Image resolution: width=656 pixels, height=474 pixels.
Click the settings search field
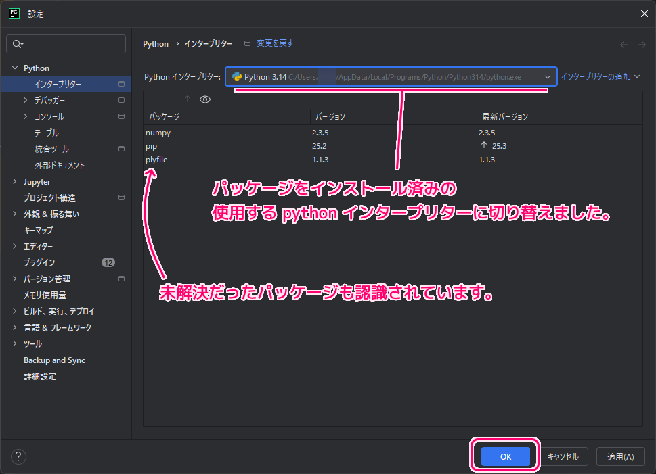pyautogui.click(x=66, y=43)
